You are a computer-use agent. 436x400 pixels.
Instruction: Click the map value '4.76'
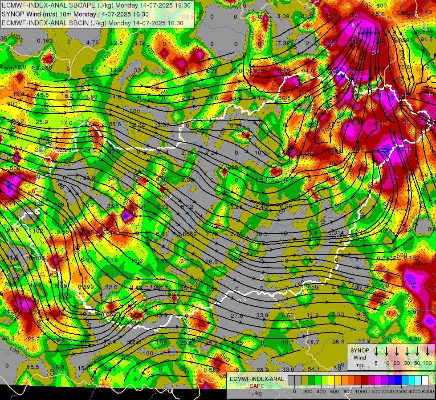coord(93,43)
